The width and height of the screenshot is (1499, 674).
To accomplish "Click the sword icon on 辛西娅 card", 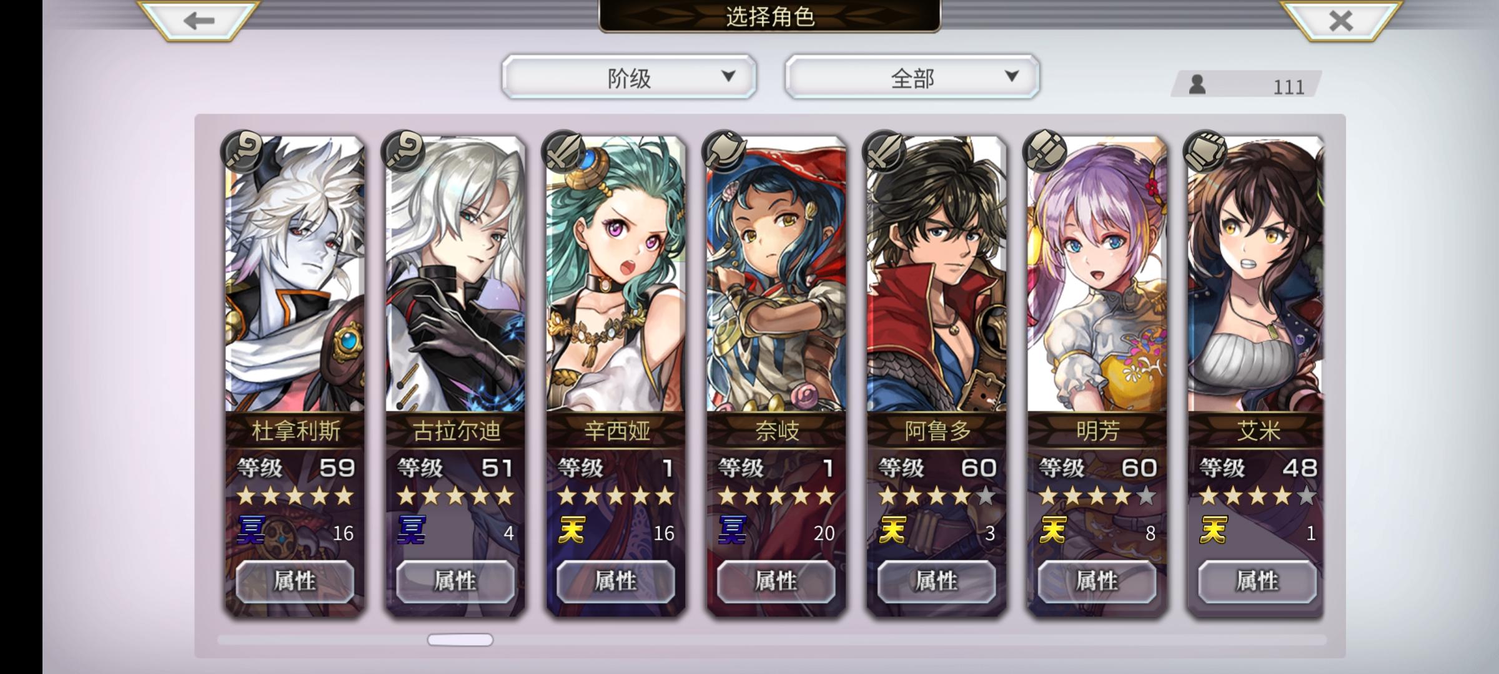I will tap(563, 152).
